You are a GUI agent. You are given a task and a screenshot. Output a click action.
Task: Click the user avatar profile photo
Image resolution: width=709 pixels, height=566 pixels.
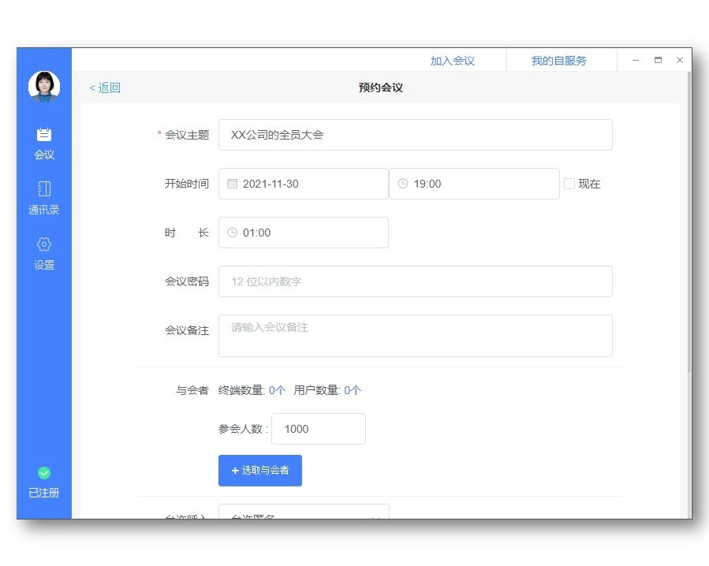[44, 86]
